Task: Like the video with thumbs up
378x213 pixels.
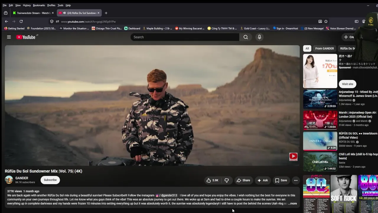Action: (x=212, y=180)
